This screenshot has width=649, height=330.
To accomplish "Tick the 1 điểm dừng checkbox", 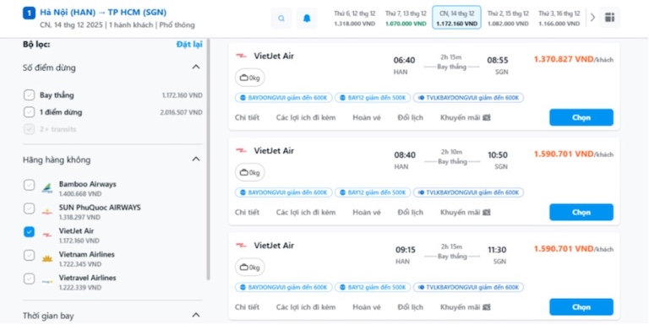I will click(x=29, y=112).
